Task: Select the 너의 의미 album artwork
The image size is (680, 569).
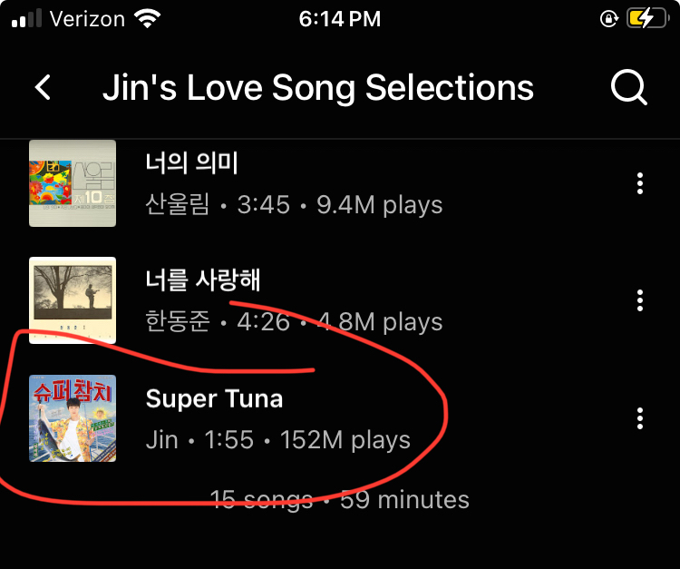Action: tap(73, 182)
